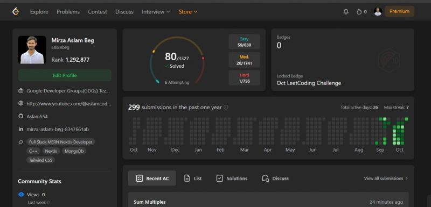Select the Hard 1/756 stat box
The width and height of the screenshot is (431, 207).
pos(244,77)
